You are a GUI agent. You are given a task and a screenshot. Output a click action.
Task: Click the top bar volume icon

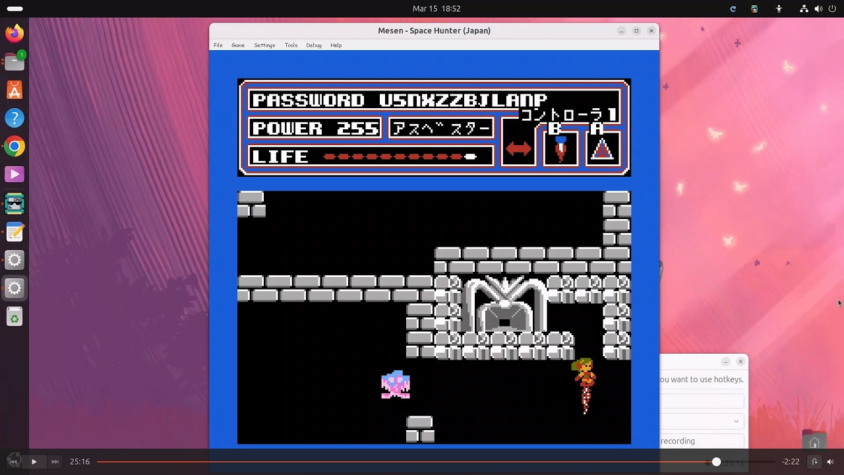(818, 9)
